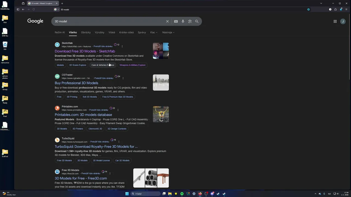The height and width of the screenshot is (197, 351).
Task: Show hidden system tray icons
Action: pos(315,194)
